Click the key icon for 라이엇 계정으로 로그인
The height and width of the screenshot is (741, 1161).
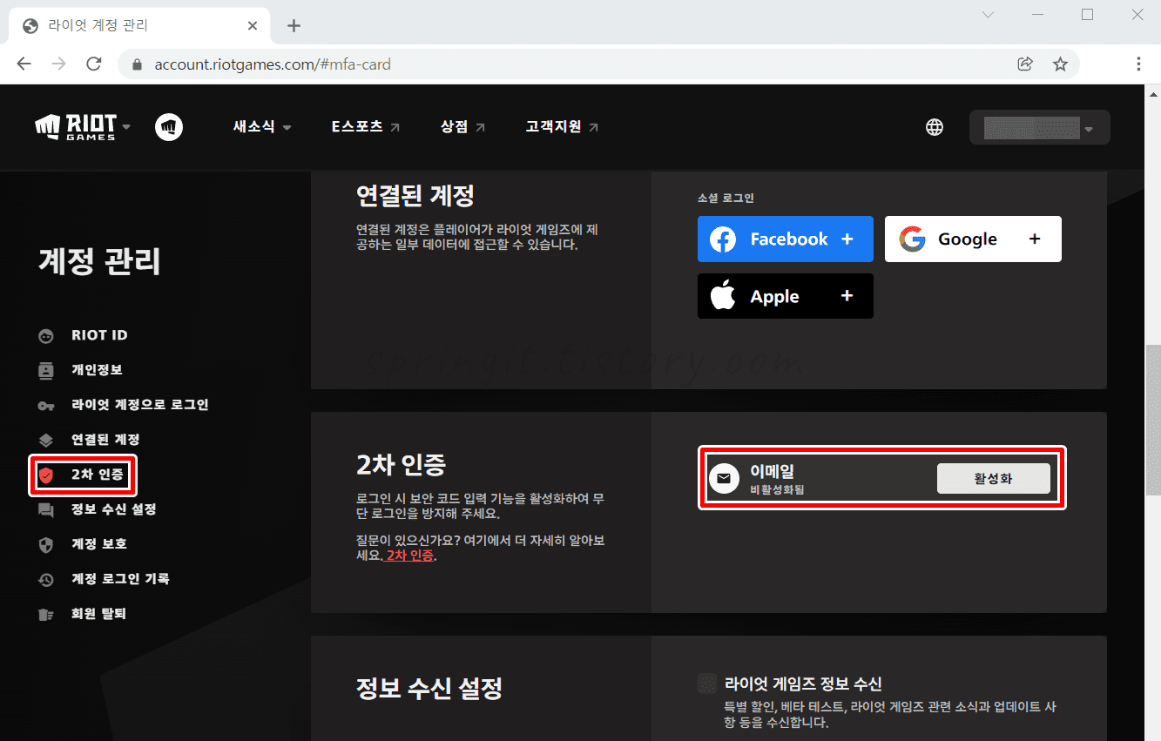click(x=46, y=406)
